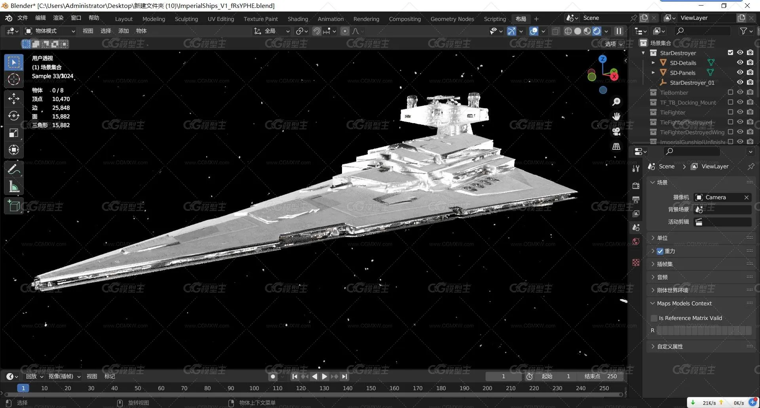Open the 编辑 Edit menu
The width and height of the screenshot is (760, 408).
[x=40, y=18]
